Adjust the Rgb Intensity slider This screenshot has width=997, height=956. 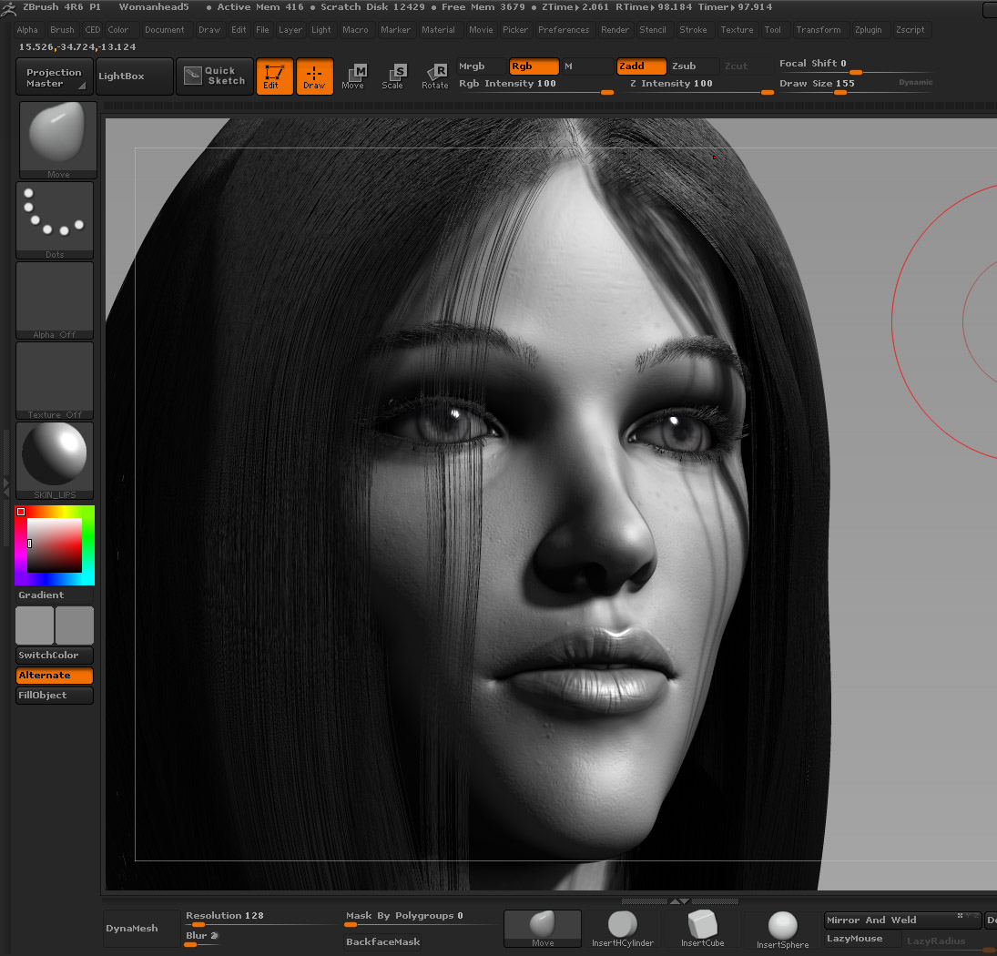[535, 86]
